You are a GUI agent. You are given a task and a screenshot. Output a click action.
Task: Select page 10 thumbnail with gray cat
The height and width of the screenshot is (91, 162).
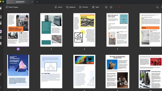[150, 72]
